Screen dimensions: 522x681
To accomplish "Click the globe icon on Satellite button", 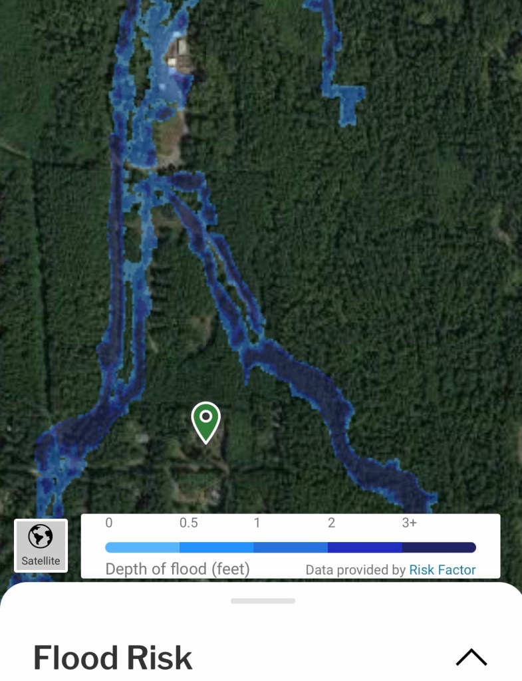I will click(41, 537).
